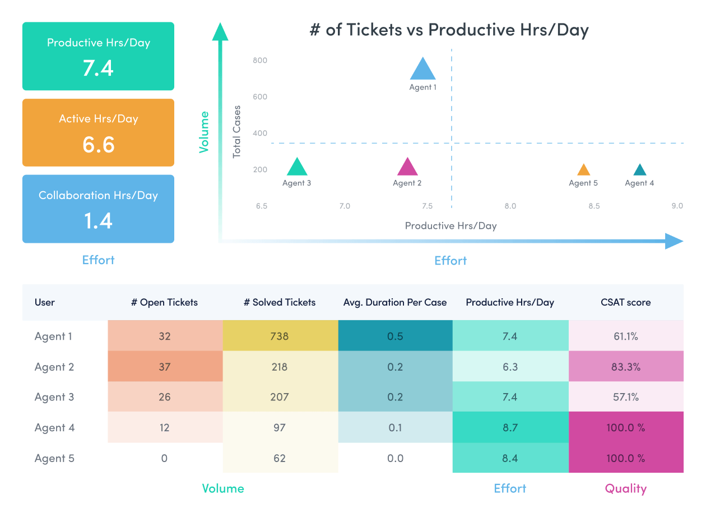Screen dimensions: 706x517
Task: Click Agent 4's 8.7 productive hours cell
Action: coord(510,427)
